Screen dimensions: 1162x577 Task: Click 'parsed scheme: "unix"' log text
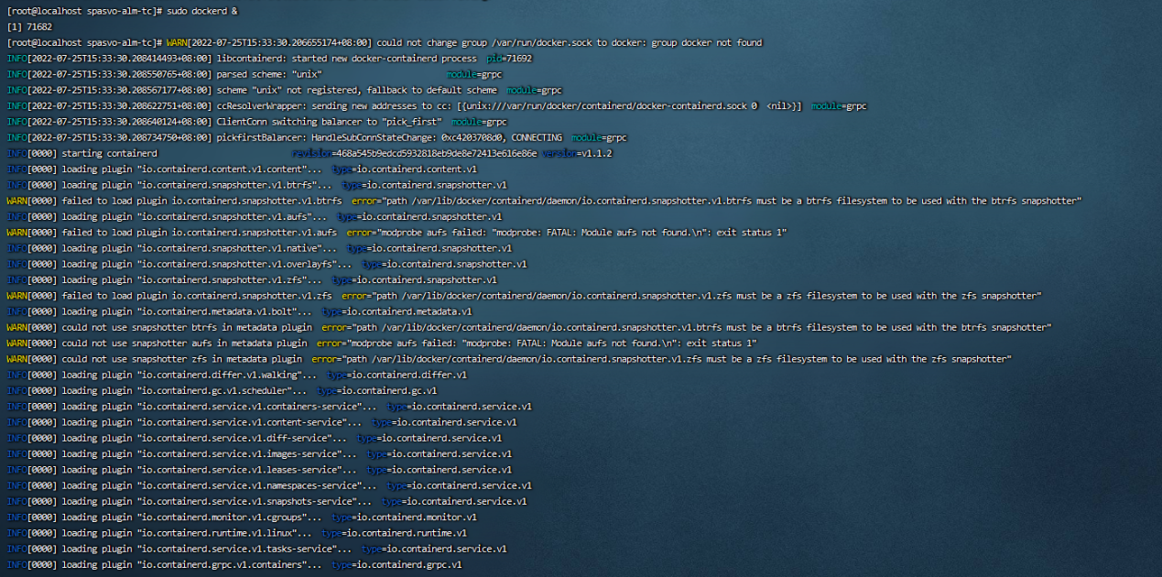(x=269, y=74)
